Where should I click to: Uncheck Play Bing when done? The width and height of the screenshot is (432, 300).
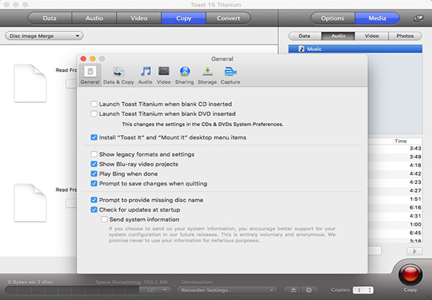click(x=94, y=174)
